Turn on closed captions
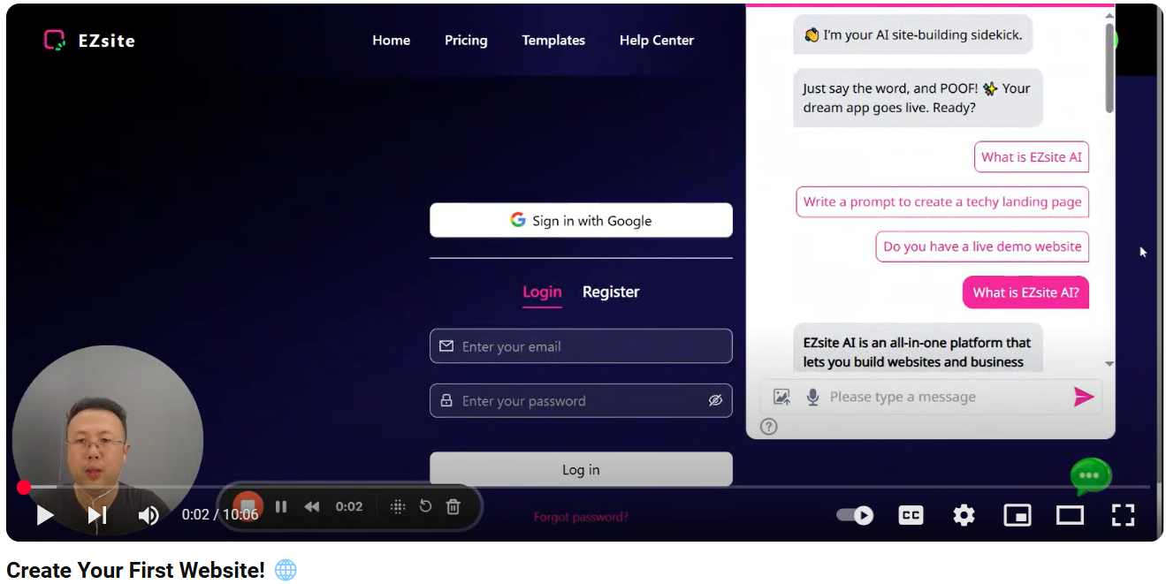 pyautogui.click(x=911, y=515)
